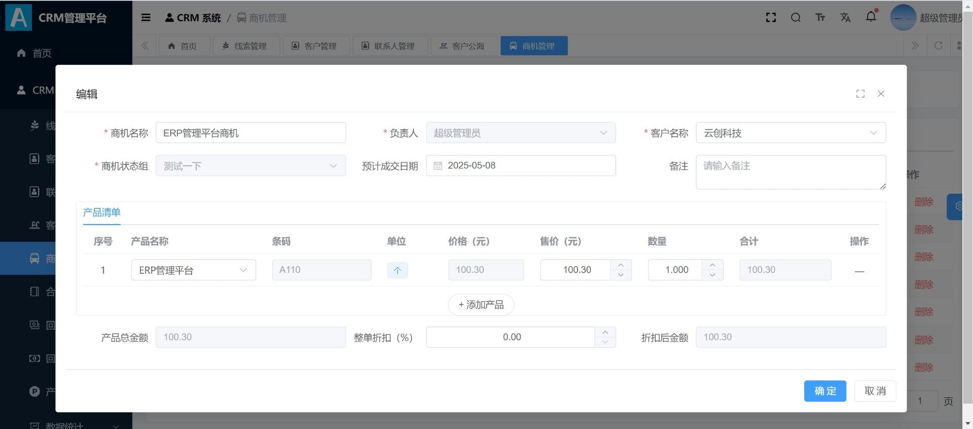Click the 确定 button
973x429 pixels.
(x=825, y=391)
